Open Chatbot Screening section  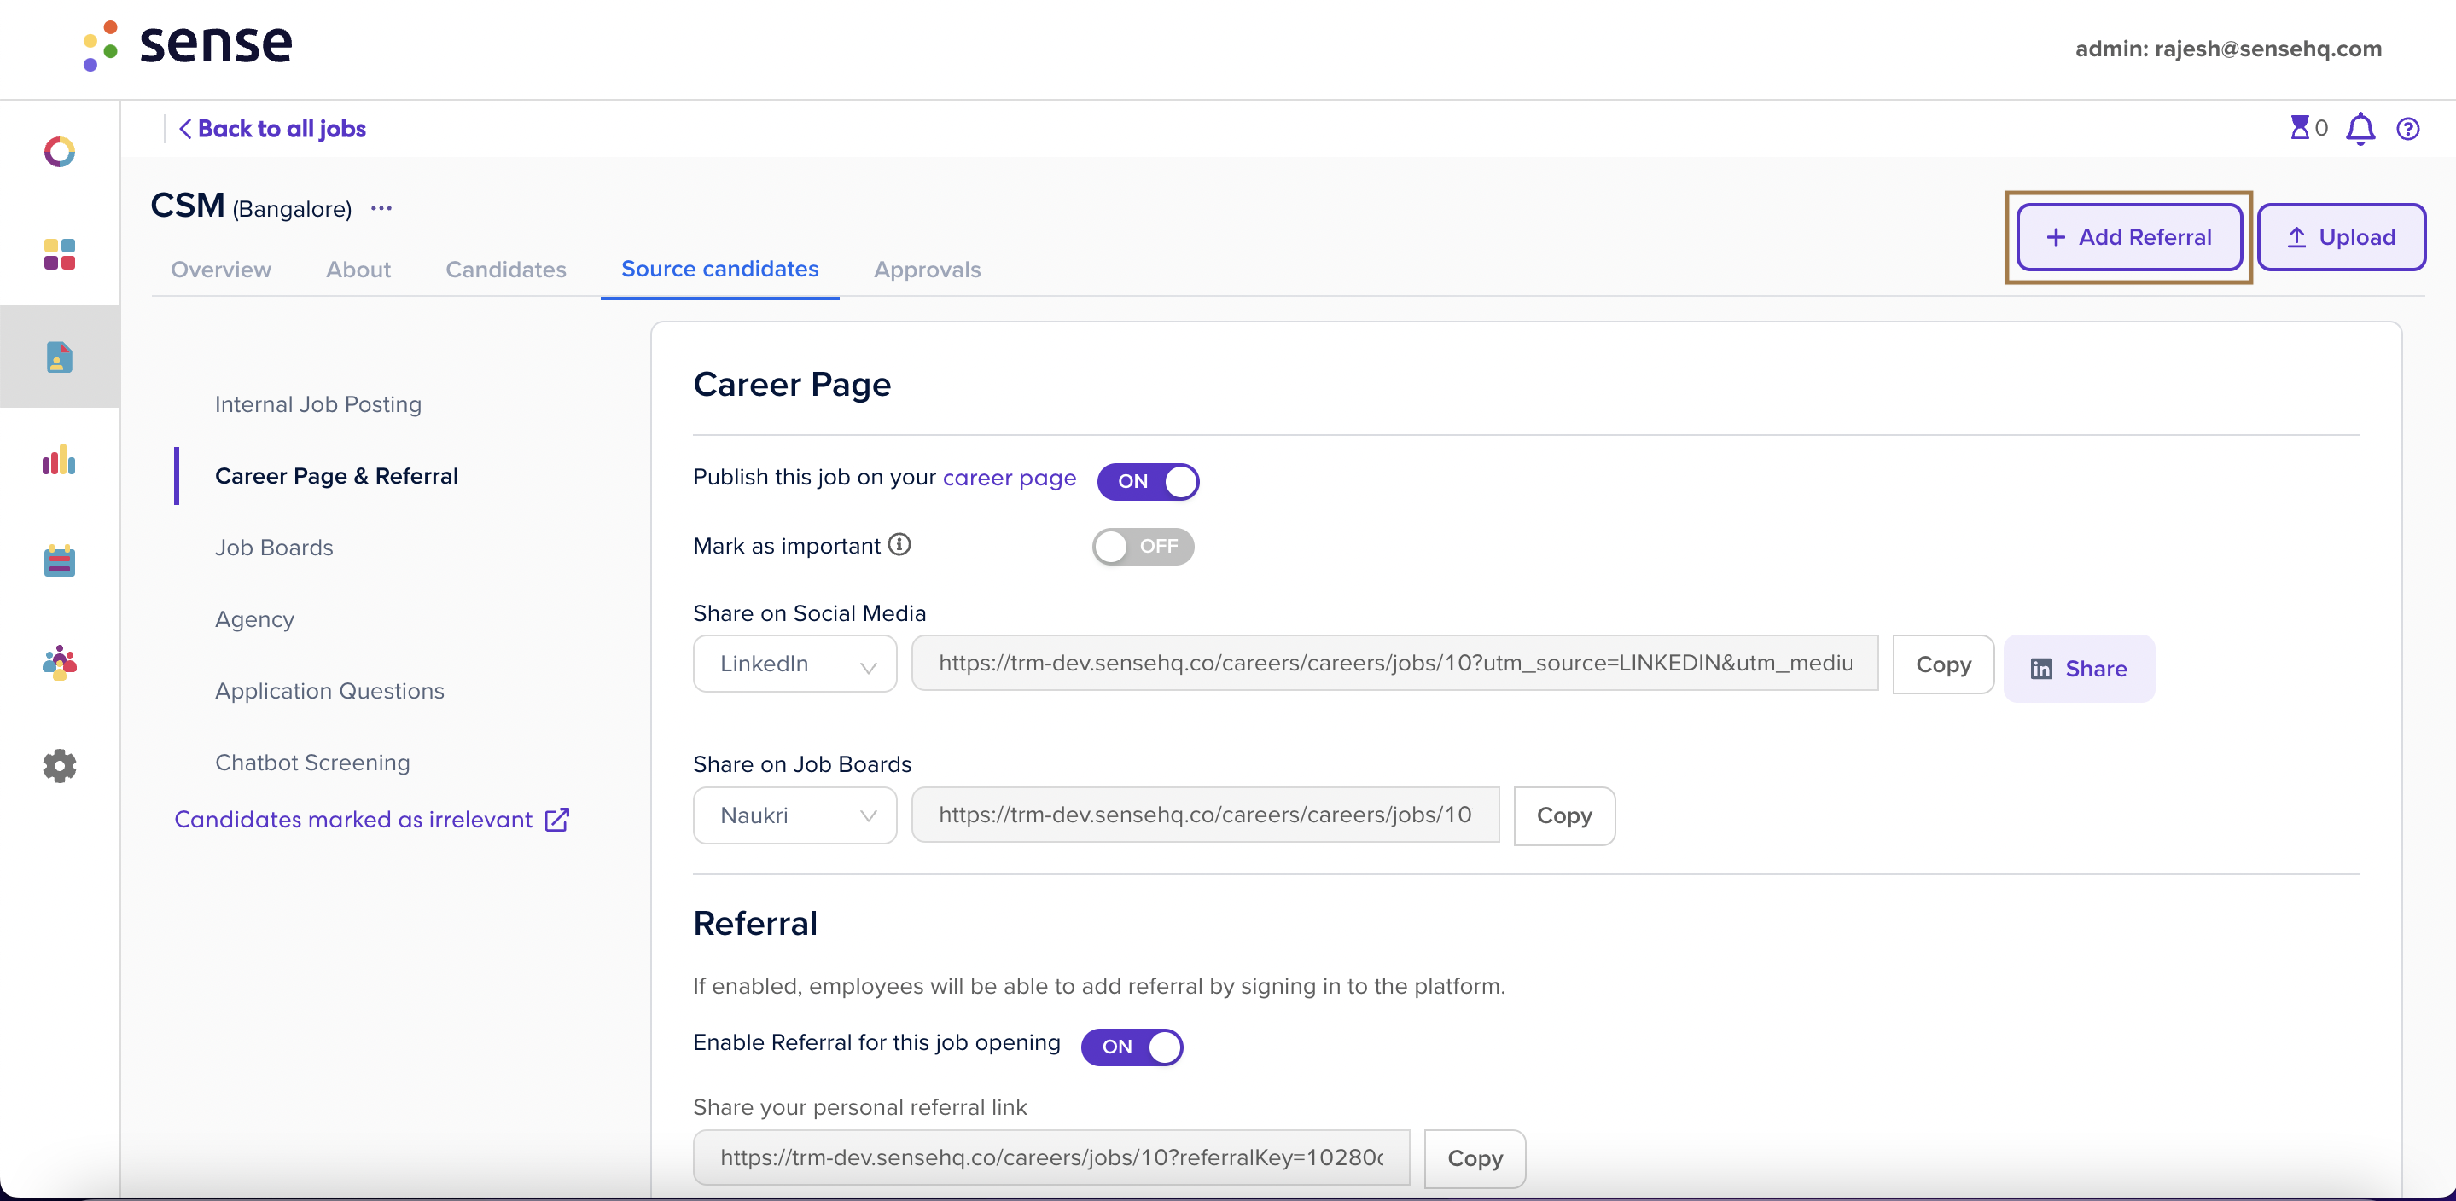[312, 763]
